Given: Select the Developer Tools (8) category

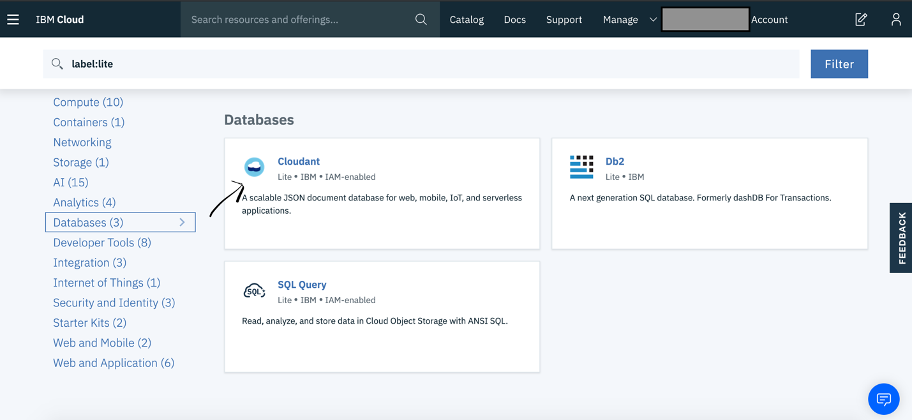Looking at the screenshot, I should pyautogui.click(x=102, y=243).
